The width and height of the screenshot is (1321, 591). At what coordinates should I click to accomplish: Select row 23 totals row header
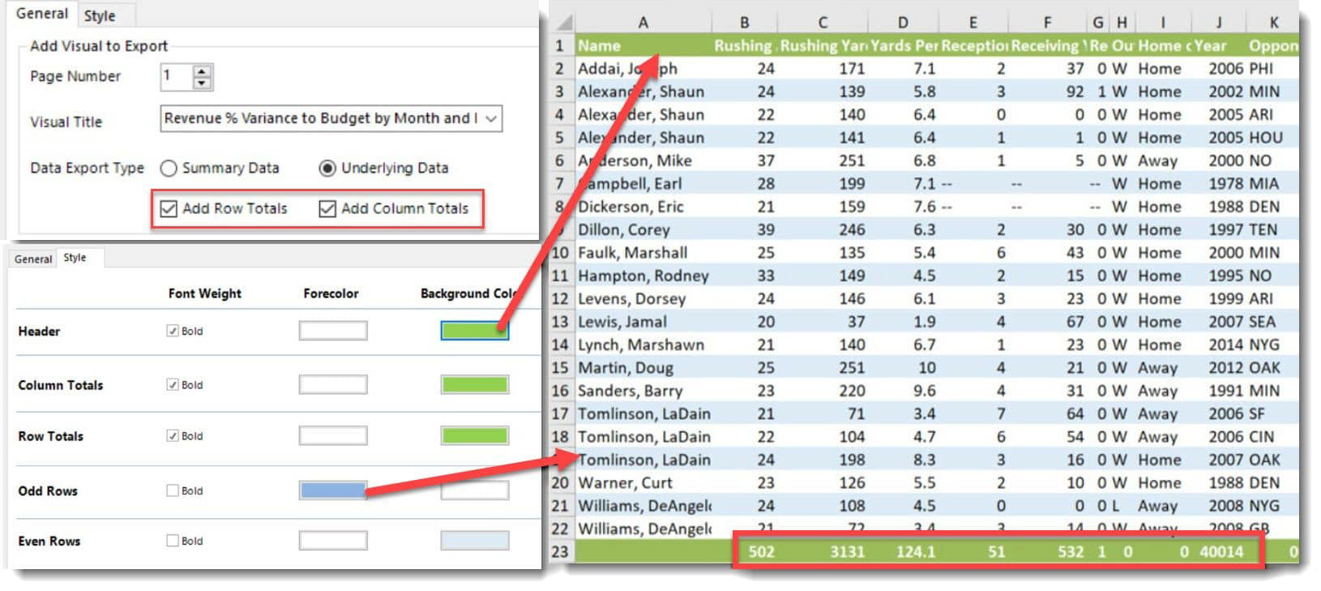tap(561, 552)
